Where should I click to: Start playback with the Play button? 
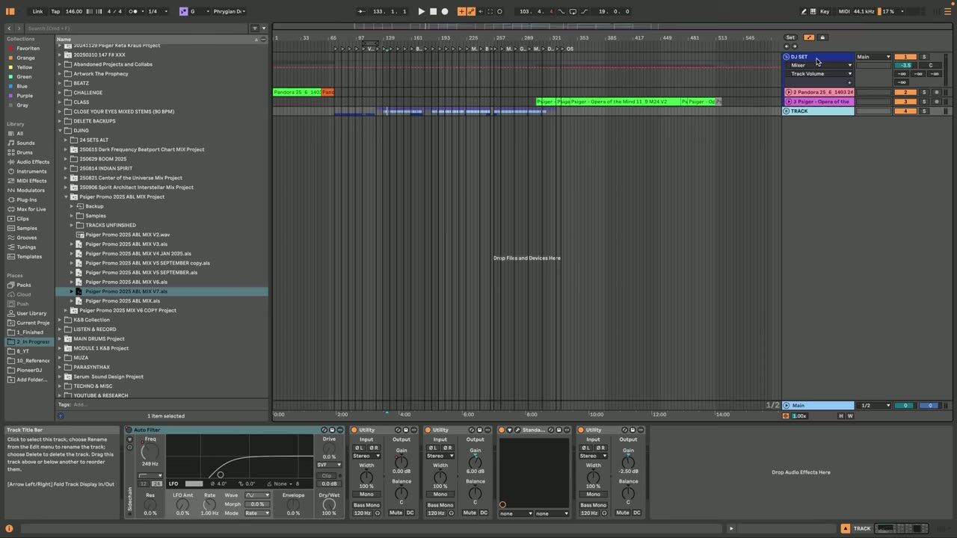click(421, 11)
